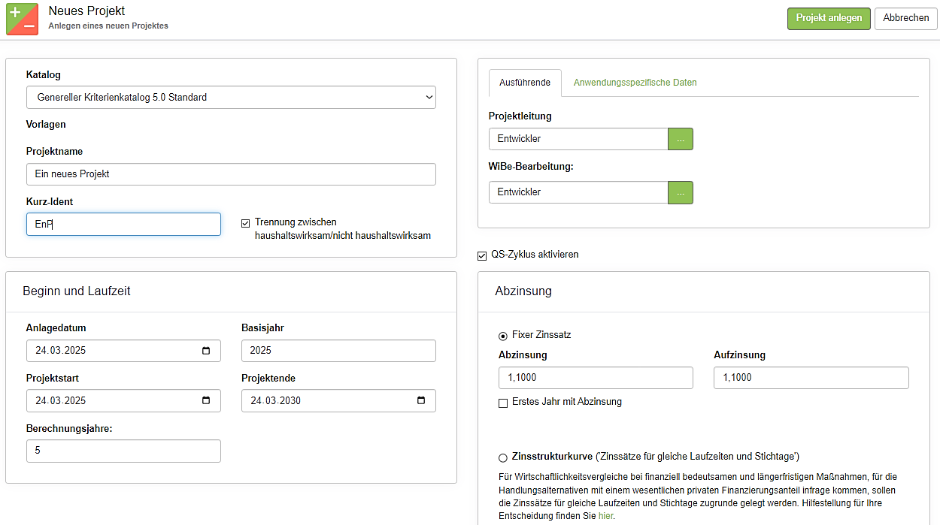The height and width of the screenshot is (525, 940).
Task: Select Fixer Zinssatz radio option
Action: 503,336
